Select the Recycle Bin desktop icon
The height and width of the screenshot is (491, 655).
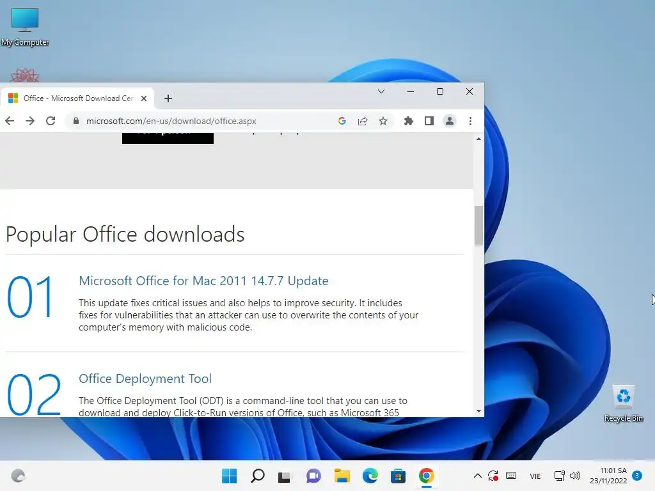[623, 403]
